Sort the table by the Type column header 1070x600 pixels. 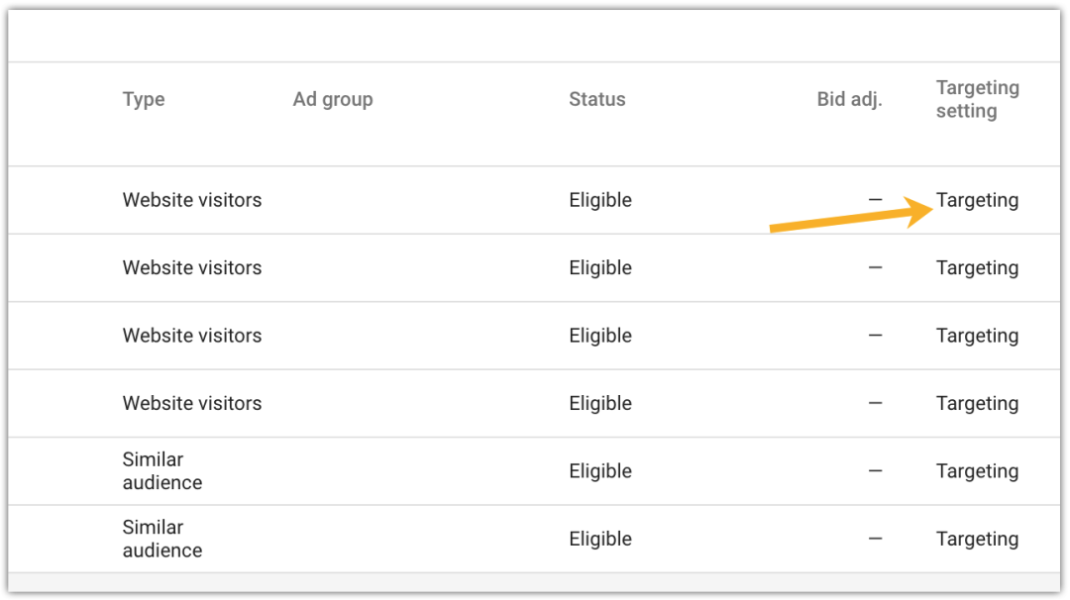[x=144, y=100]
